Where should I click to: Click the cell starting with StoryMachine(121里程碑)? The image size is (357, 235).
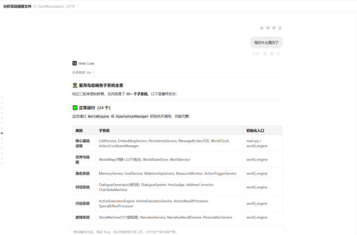[169, 217]
